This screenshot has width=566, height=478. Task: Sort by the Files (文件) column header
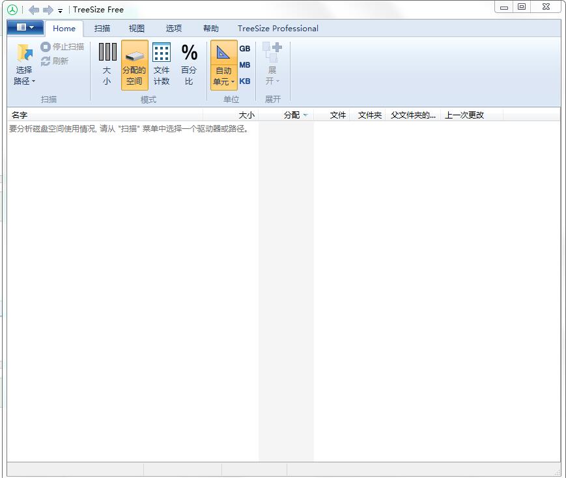coord(332,115)
